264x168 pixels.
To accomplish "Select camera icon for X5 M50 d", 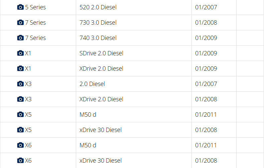I will [20, 115].
